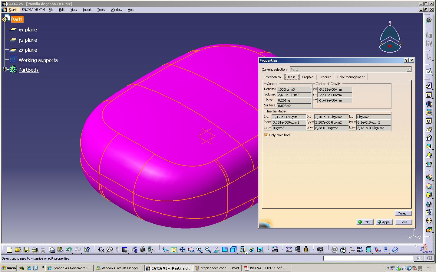Click the Windows Inicio start button
436x272 pixels.
pyautogui.click(x=9, y=268)
